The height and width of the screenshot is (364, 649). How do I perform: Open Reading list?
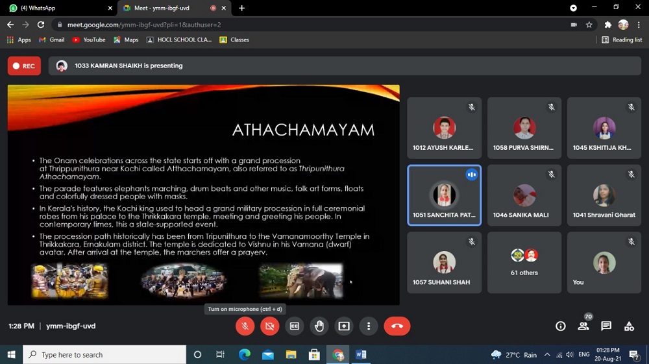point(622,40)
